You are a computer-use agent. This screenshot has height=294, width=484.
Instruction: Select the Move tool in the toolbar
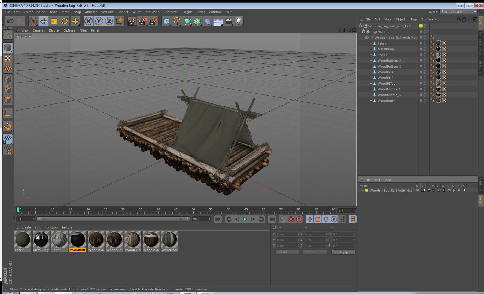(x=44, y=21)
